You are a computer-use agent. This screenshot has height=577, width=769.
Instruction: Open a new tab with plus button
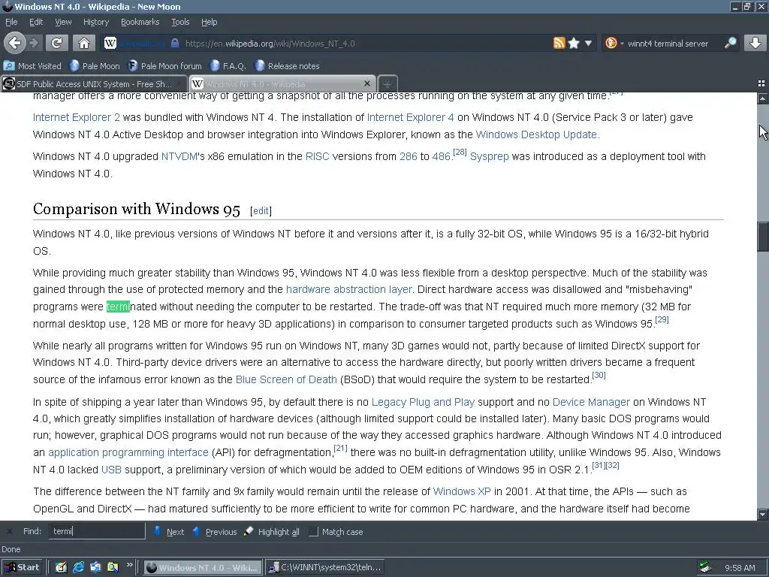(388, 84)
